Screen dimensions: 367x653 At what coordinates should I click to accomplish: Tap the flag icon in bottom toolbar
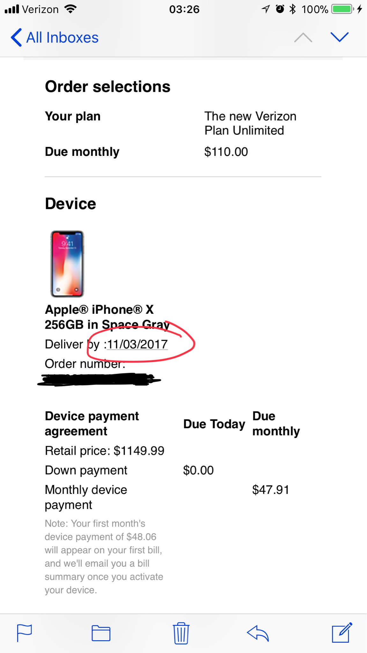24,633
